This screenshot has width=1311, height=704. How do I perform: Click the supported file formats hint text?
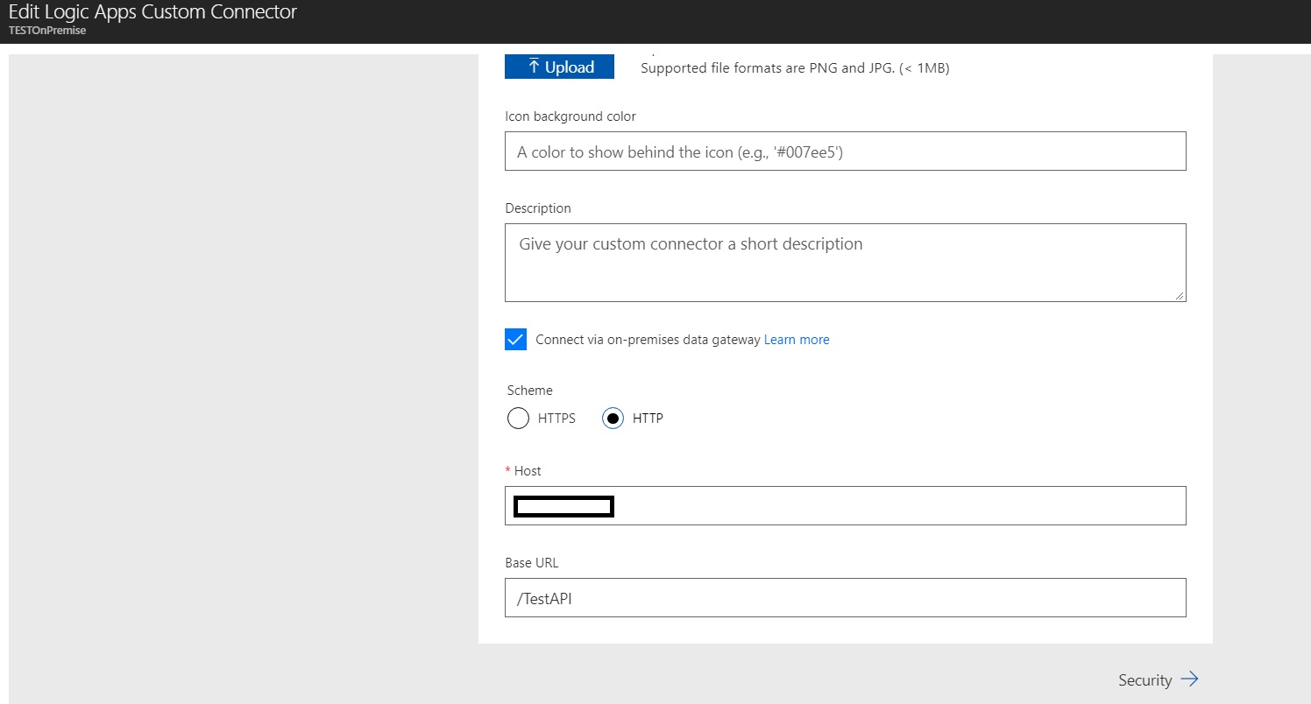tap(795, 68)
